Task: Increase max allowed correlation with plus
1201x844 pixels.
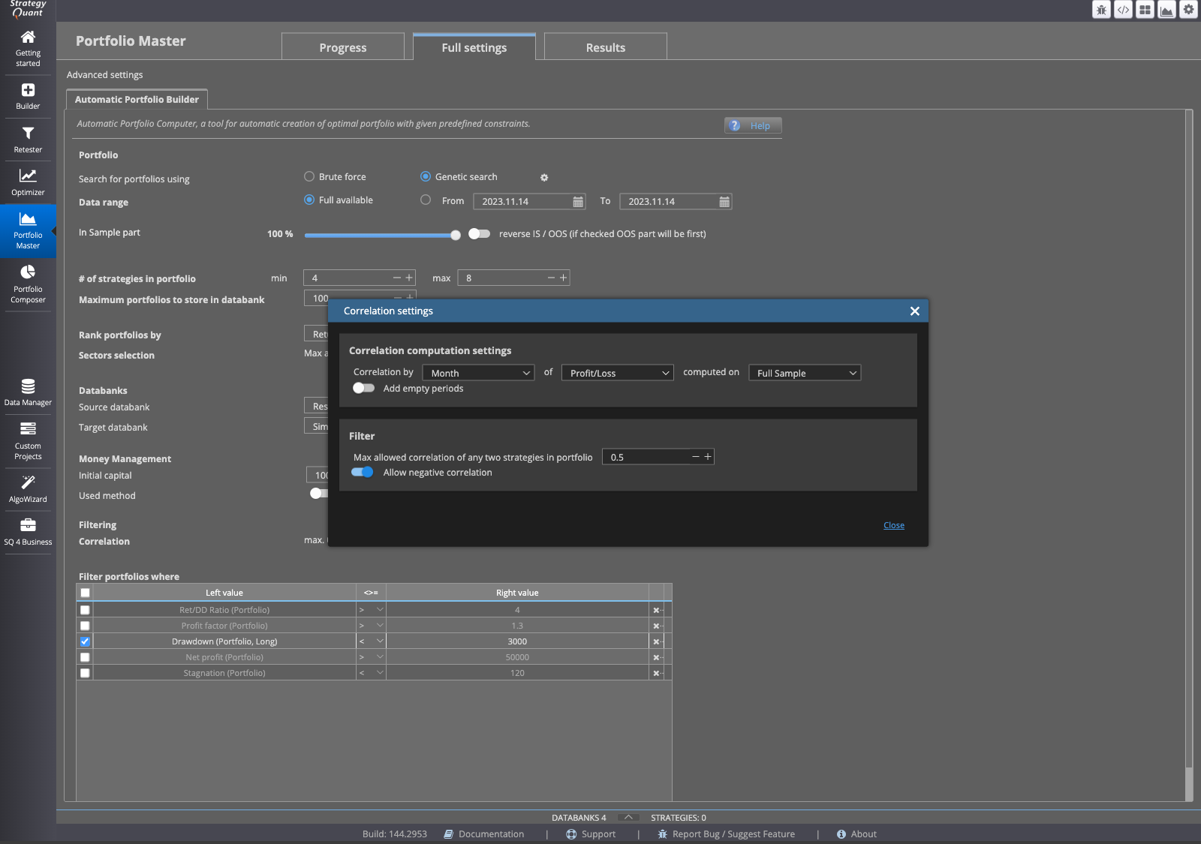Action: tap(707, 456)
